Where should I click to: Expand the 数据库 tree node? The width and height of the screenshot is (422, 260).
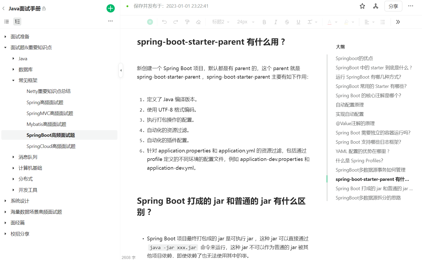click(x=13, y=69)
